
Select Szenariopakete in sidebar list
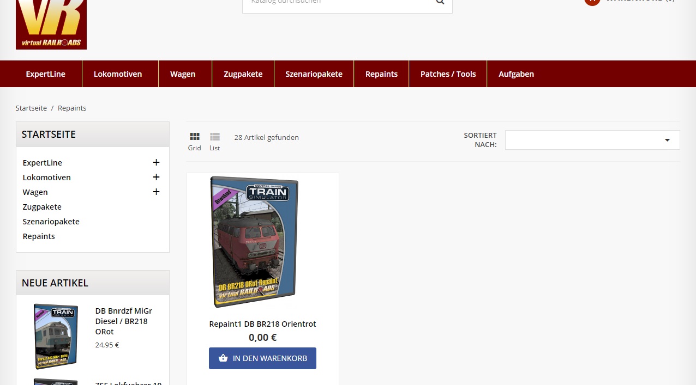pos(51,222)
